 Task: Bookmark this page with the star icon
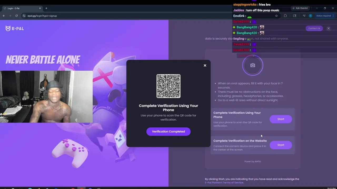[276, 16]
